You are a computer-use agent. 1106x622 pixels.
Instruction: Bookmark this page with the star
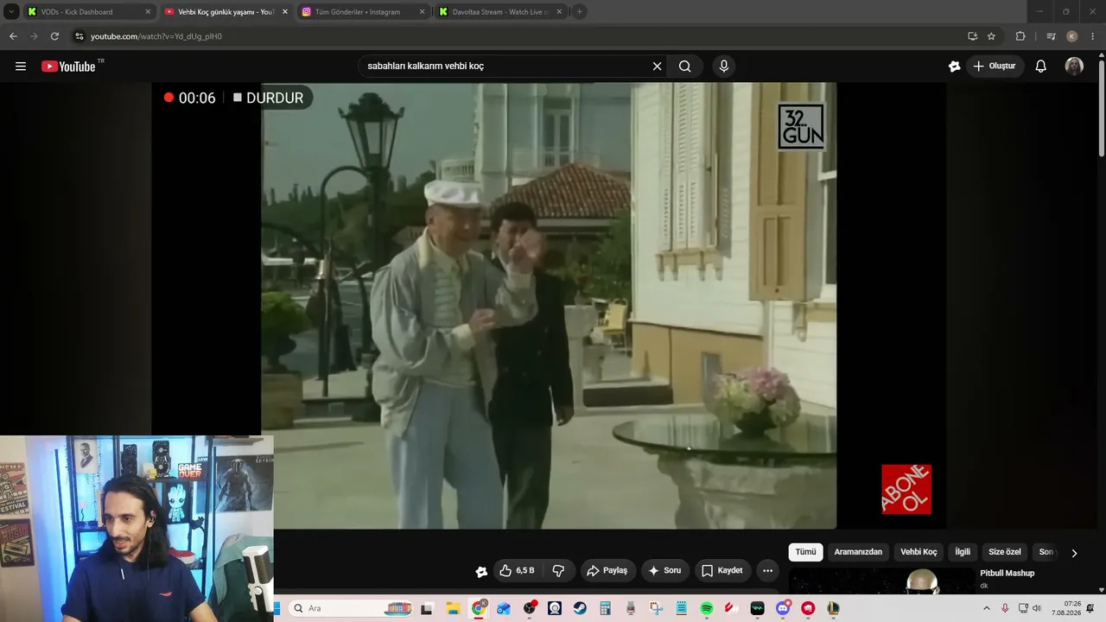click(x=991, y=36)
